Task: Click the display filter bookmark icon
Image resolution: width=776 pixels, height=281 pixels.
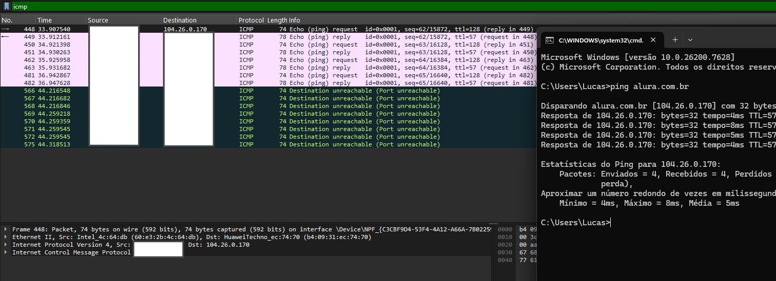Action: pos(7,7)
